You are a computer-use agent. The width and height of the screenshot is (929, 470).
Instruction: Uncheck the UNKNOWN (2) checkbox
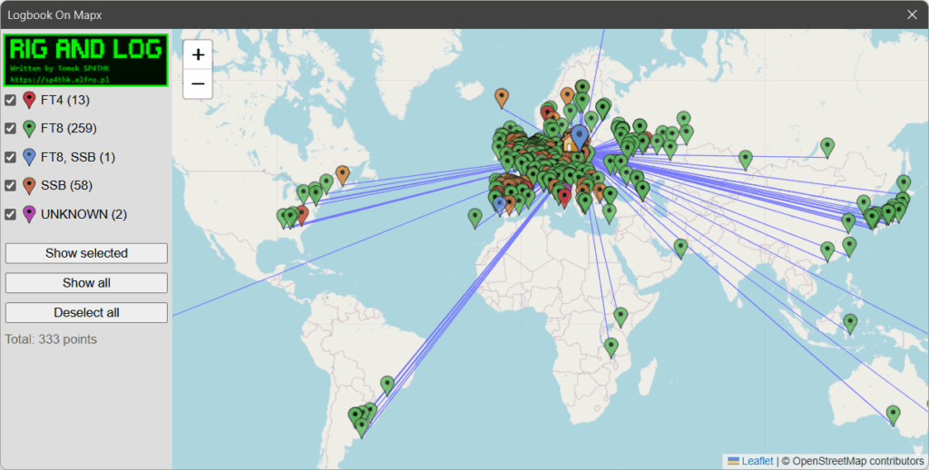point(11,214)
